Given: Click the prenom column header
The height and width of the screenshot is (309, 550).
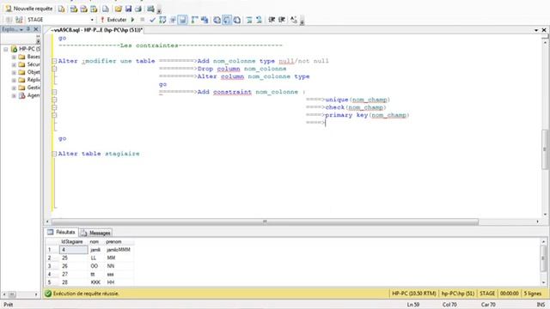Looking at the screenshot, I should (x=119, y=242).
